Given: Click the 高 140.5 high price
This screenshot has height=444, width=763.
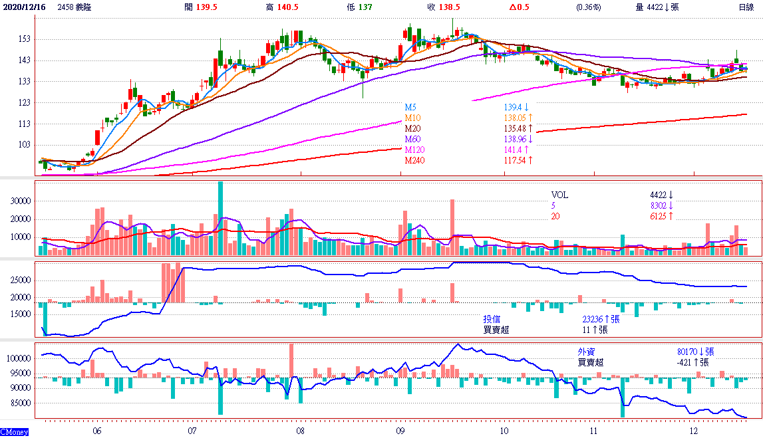Looking at the screenshot, I should (x=282, y=7).
